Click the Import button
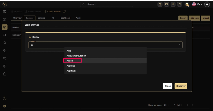Image resolution: width=213 pixels, height=111 pixels. tap(206, 18)
